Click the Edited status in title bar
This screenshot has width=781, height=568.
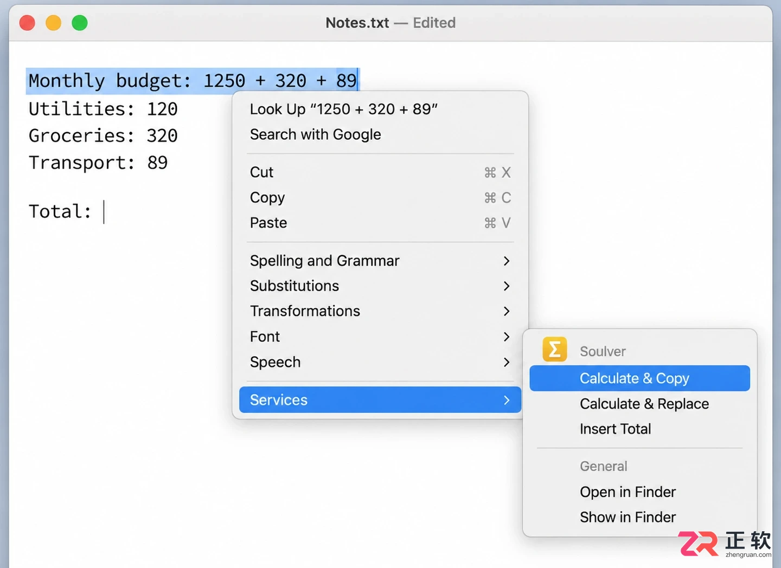coord(434,23)
